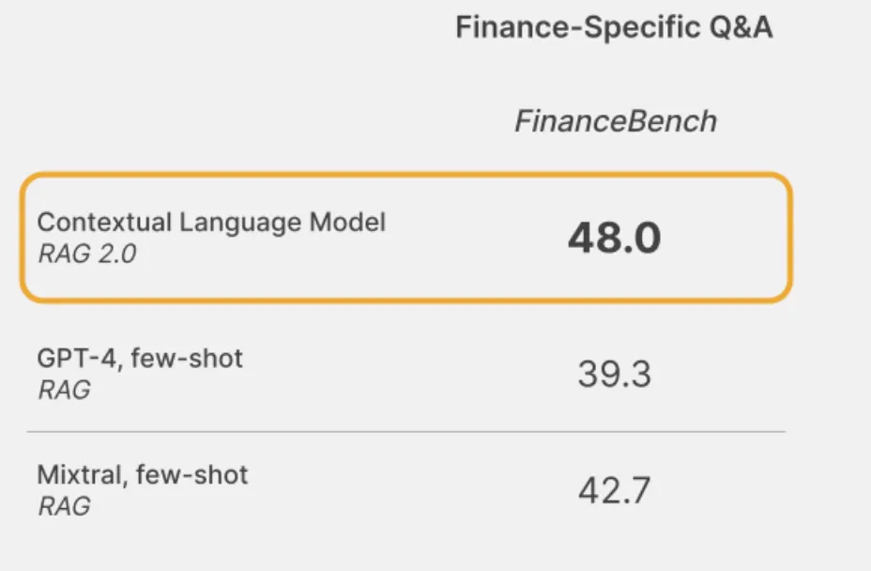The image size is (871, 571).
Task: Click the Mixtral model name
Action: point(80,474)
